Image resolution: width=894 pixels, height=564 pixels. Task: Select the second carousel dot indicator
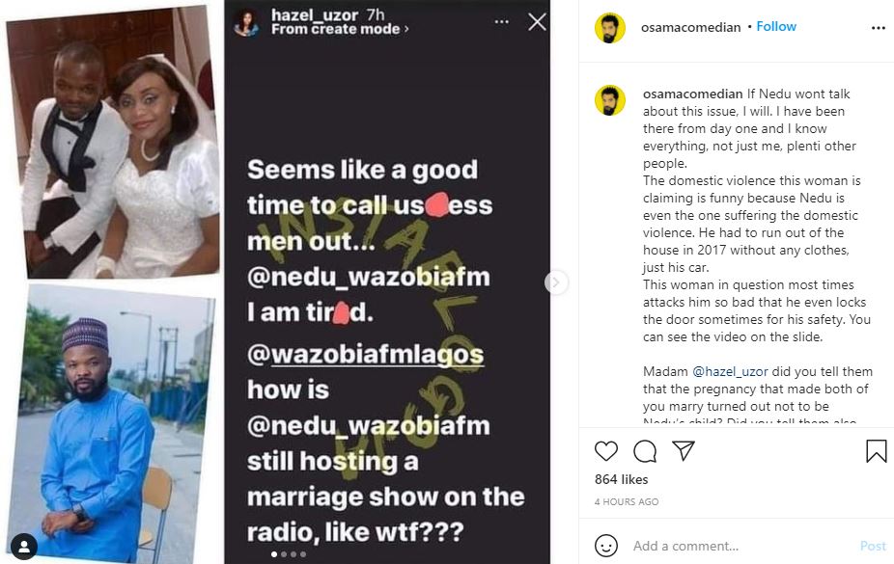point(283,554)
